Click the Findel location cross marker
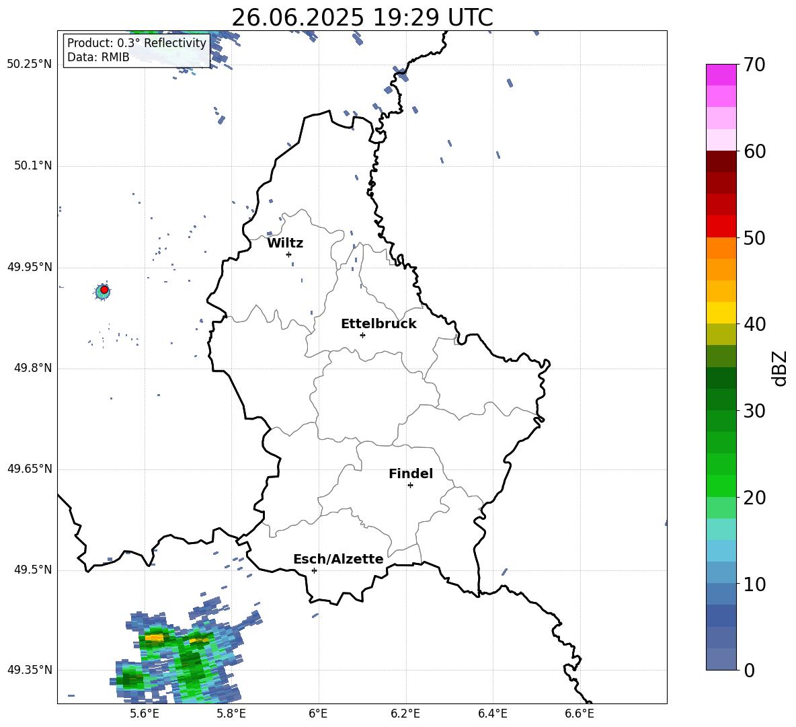 (x=410, y=486)
